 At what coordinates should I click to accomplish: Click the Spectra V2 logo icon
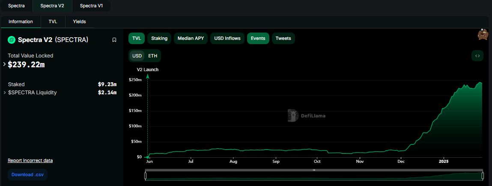(12, 40)
